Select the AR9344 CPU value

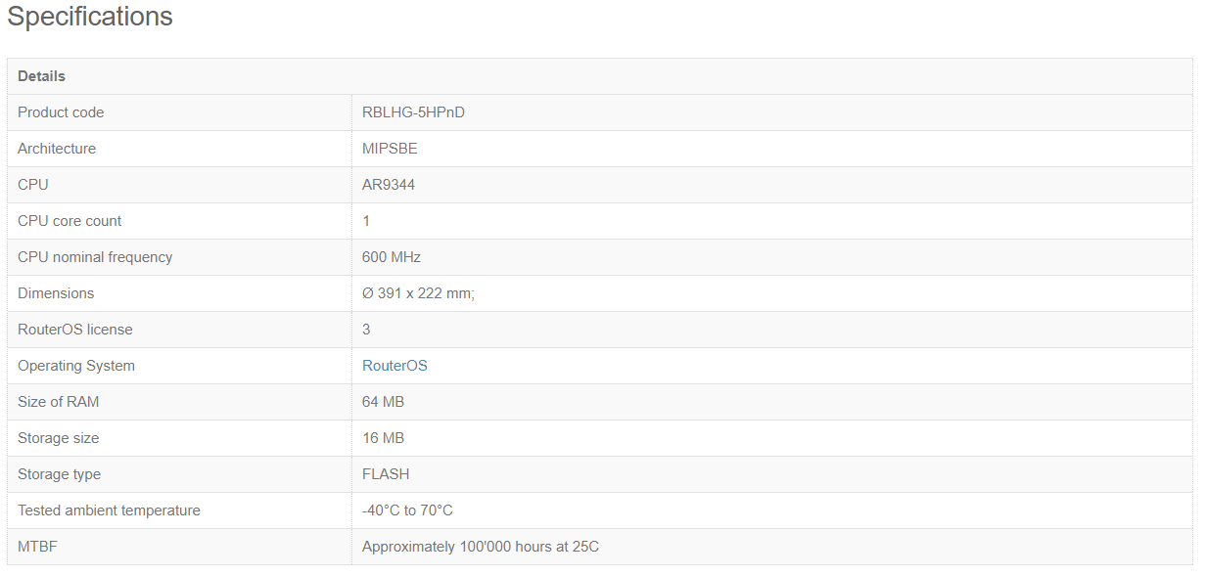389,185
